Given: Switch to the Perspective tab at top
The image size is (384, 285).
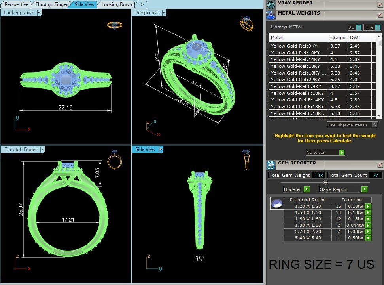Looking at the screenshot, I should coord(16,4).
